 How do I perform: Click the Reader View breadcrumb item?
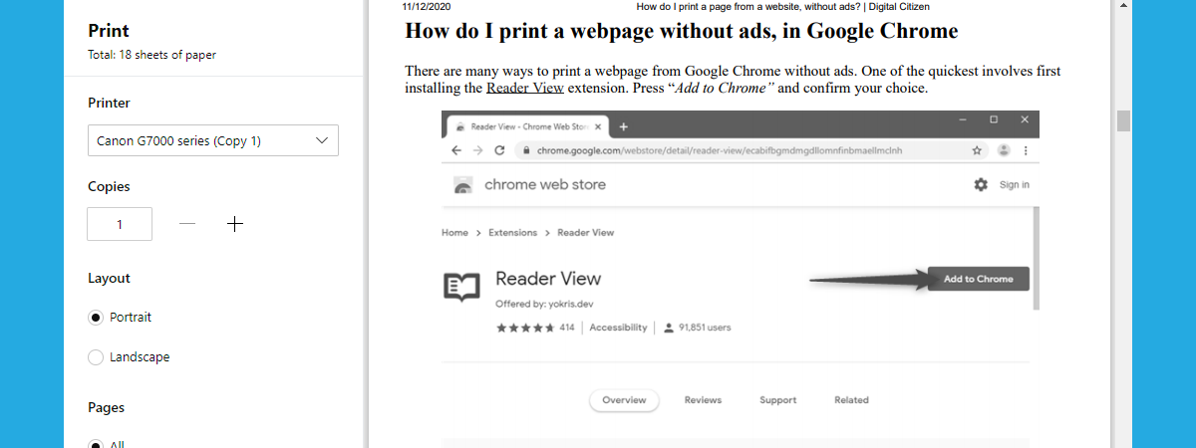coord(586,232)
